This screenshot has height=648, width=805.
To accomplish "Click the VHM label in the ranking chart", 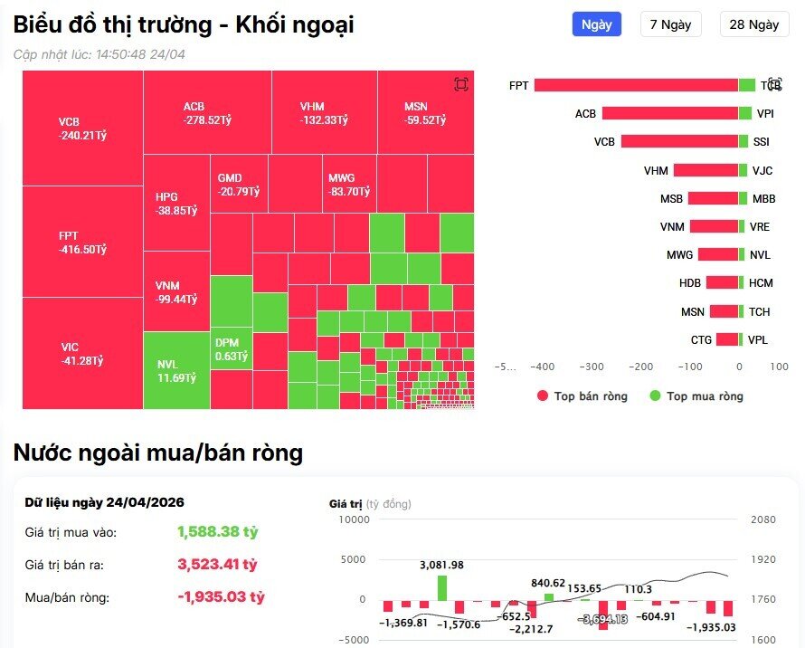I will pyautogui.click(x=656, y=169).
